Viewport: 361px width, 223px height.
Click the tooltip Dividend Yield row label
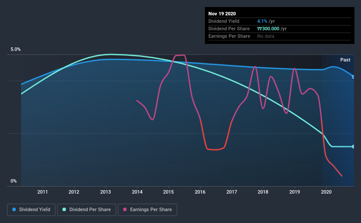click(x=224, y=21)
